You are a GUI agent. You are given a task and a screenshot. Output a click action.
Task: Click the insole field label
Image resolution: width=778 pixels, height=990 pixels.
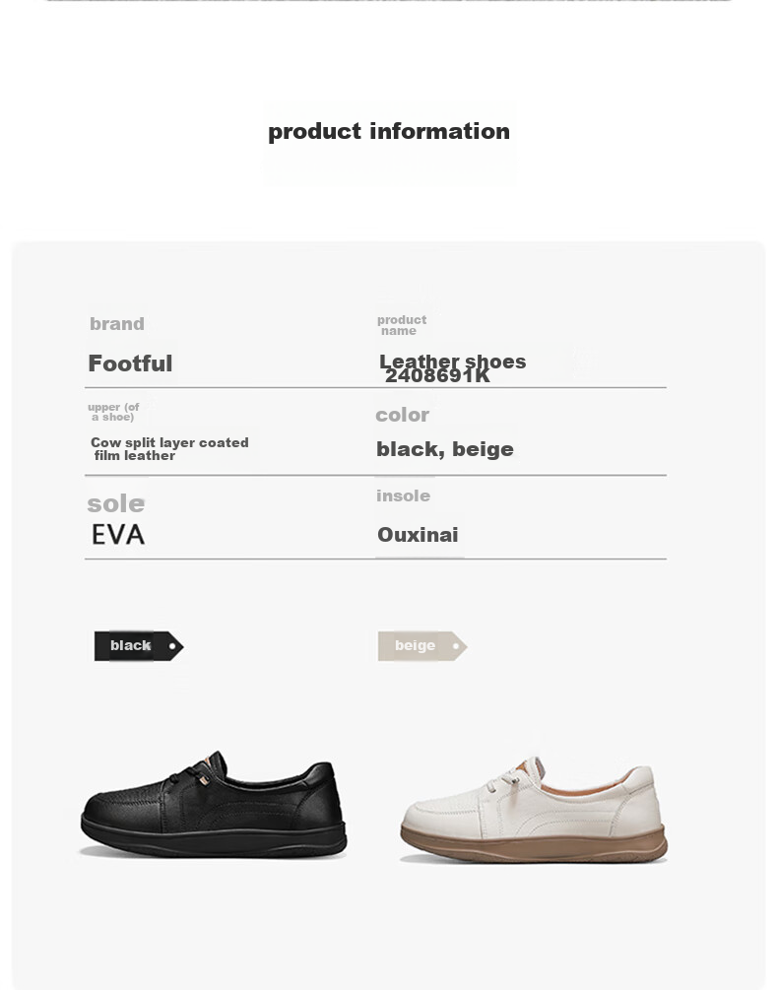tap(403, 495)
